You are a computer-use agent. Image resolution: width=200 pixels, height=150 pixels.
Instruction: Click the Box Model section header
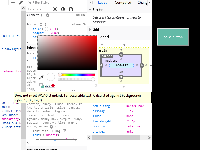119,37
